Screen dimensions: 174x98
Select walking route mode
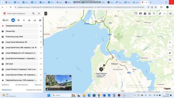pyautogui.click(x=24, y=20)
